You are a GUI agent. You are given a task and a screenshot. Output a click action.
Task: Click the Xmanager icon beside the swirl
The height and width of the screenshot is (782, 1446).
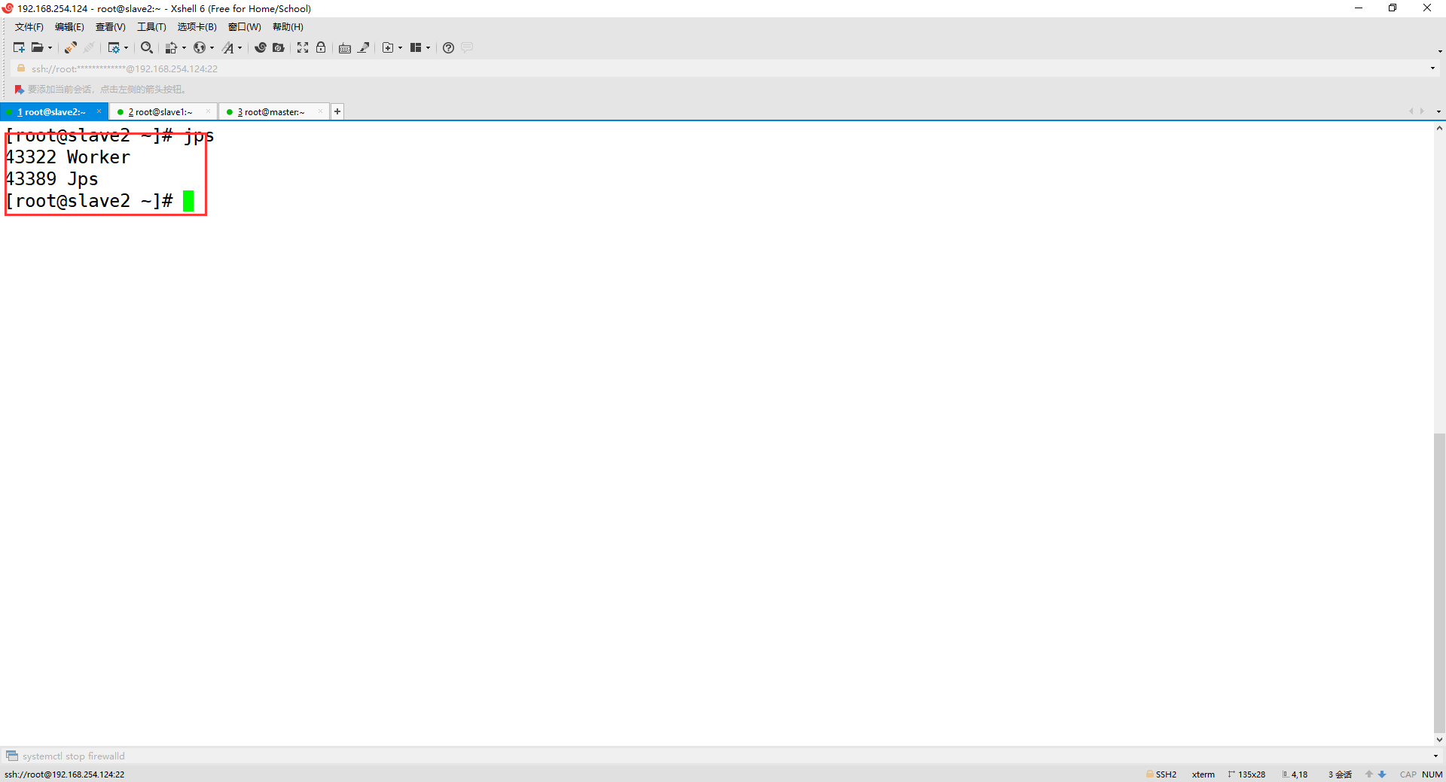279,47
